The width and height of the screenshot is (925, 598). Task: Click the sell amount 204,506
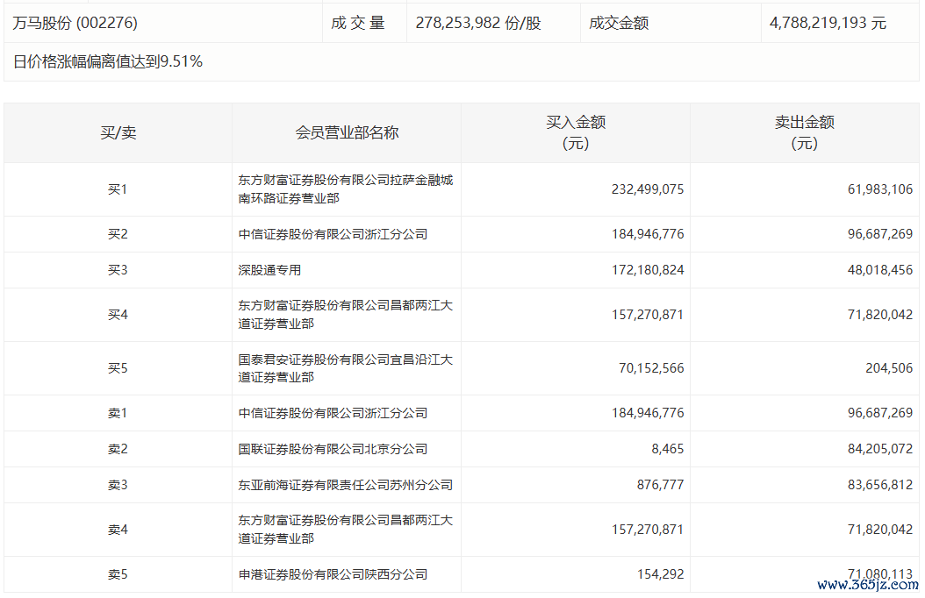click(x=889, y=368)
